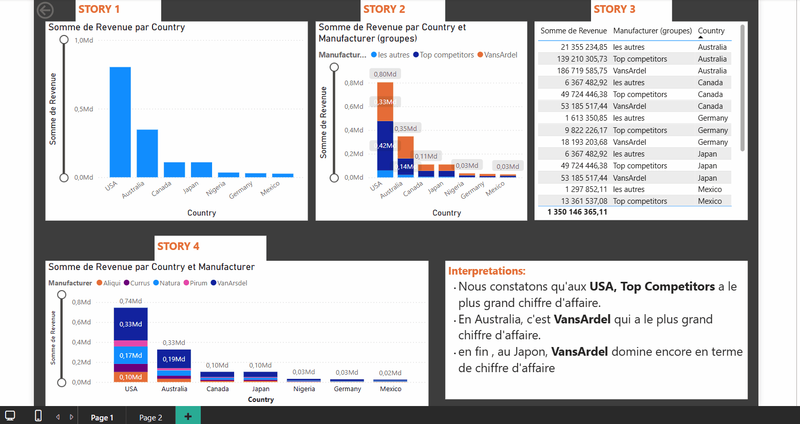Switch to desktop layout view icon
800x424 pixels.
[x=10, y=416]
